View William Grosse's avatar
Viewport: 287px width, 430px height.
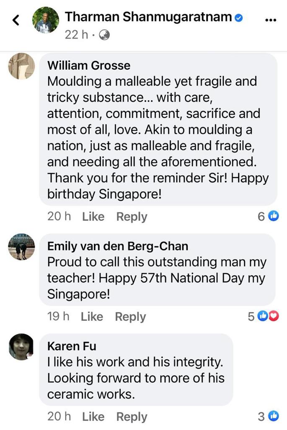[21, 66]
